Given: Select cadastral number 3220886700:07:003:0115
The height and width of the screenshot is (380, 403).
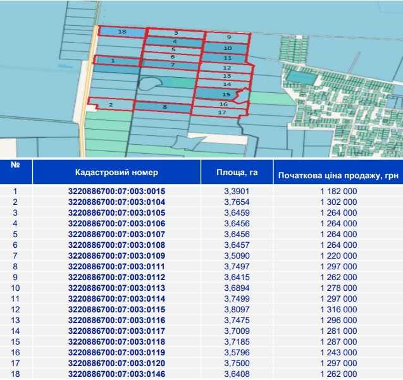Looking at the screenshot, I should (116, 309).
